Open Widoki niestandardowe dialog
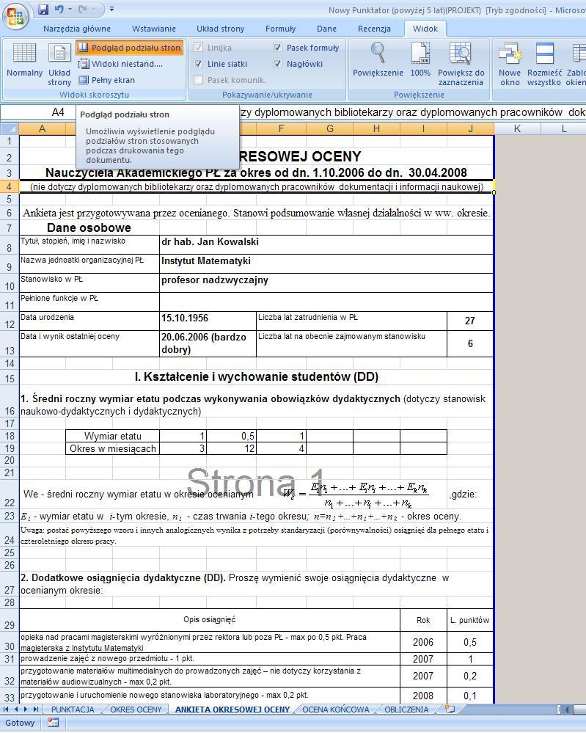 coord(120,64)
